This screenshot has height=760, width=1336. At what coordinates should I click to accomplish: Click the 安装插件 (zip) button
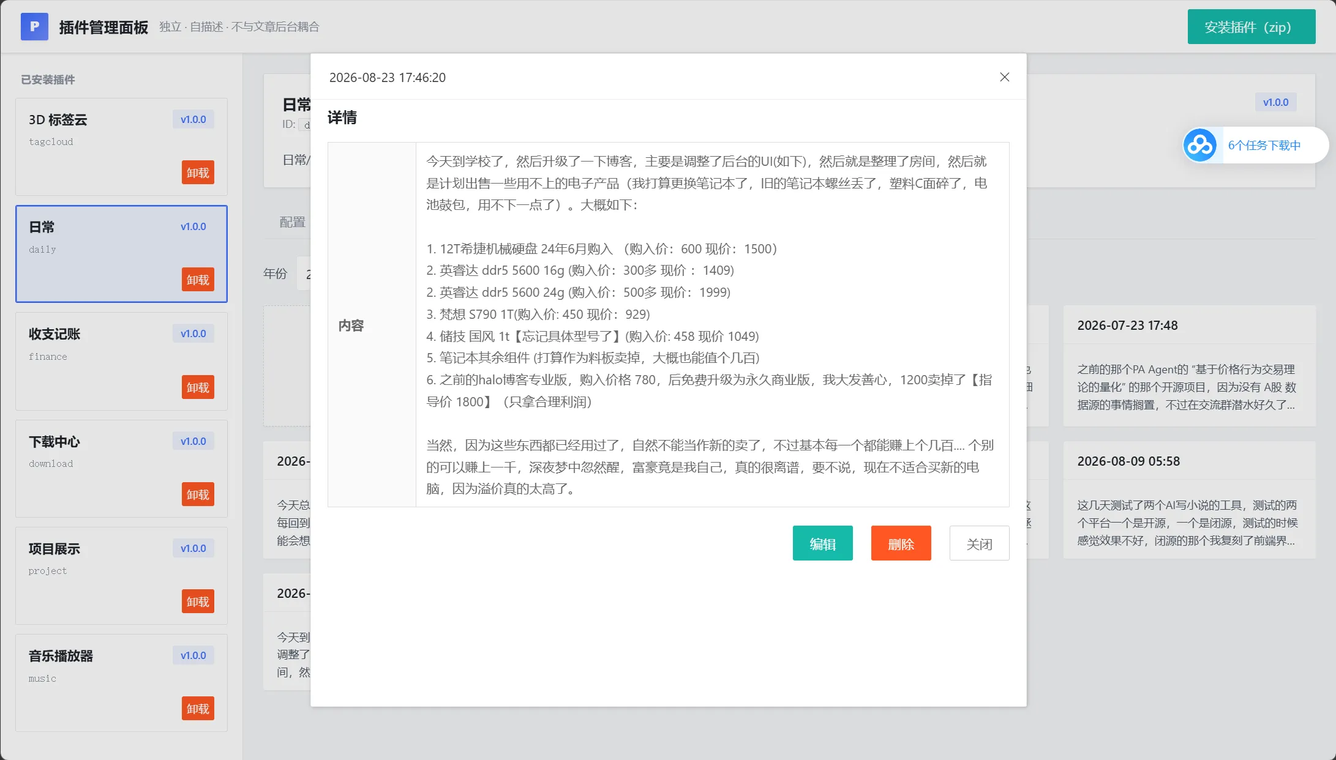pyautogui.click(x=1251, y=26)
